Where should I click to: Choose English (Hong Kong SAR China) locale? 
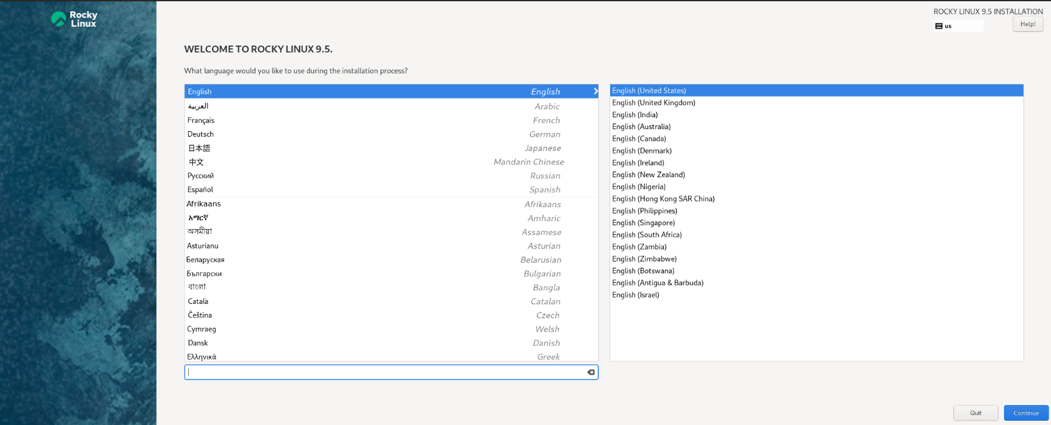tap(817, 198)
